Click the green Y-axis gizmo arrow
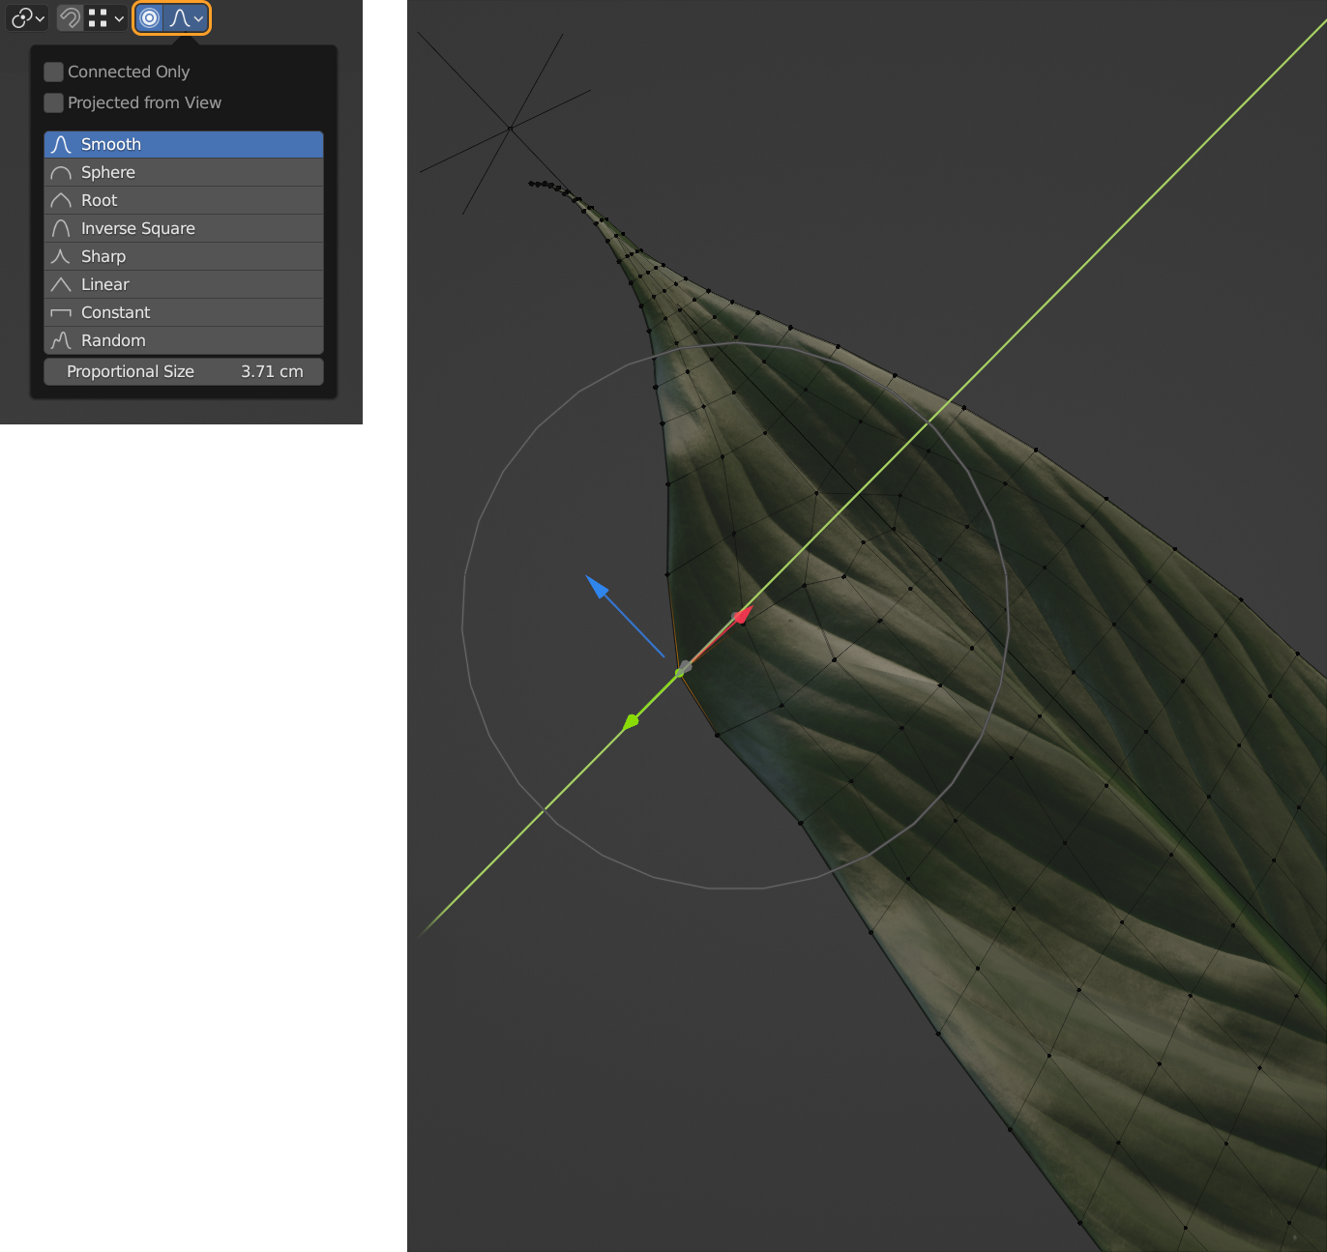1327x1252 pixels. [x=631, y=721]
